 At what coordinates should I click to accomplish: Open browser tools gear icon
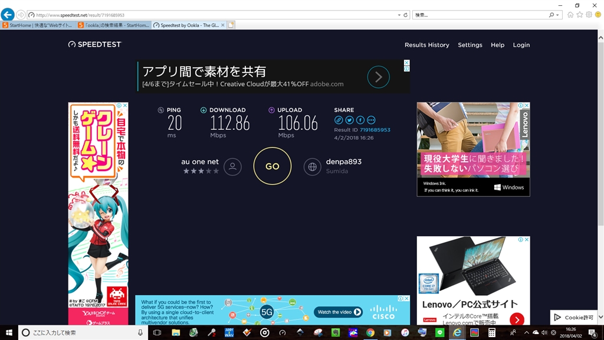(589, 15)
